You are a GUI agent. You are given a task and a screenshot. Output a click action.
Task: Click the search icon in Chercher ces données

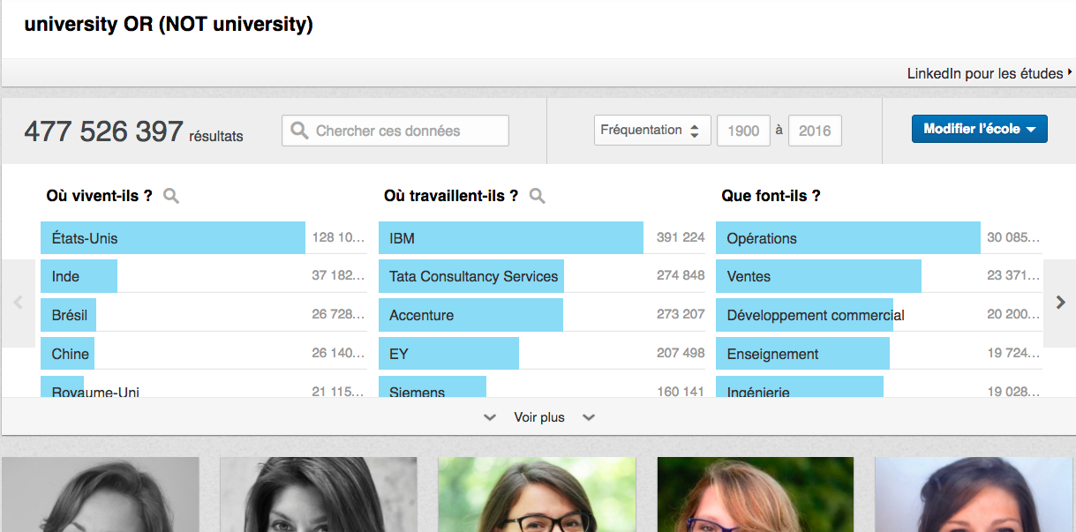pos(299,131)
